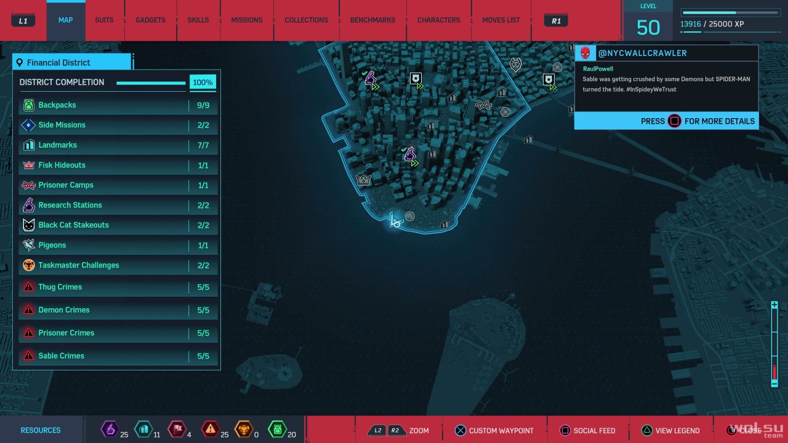Select the Demon Crimes warning icon
This screenshot has width=788, height=443.
tap(28, 309)
